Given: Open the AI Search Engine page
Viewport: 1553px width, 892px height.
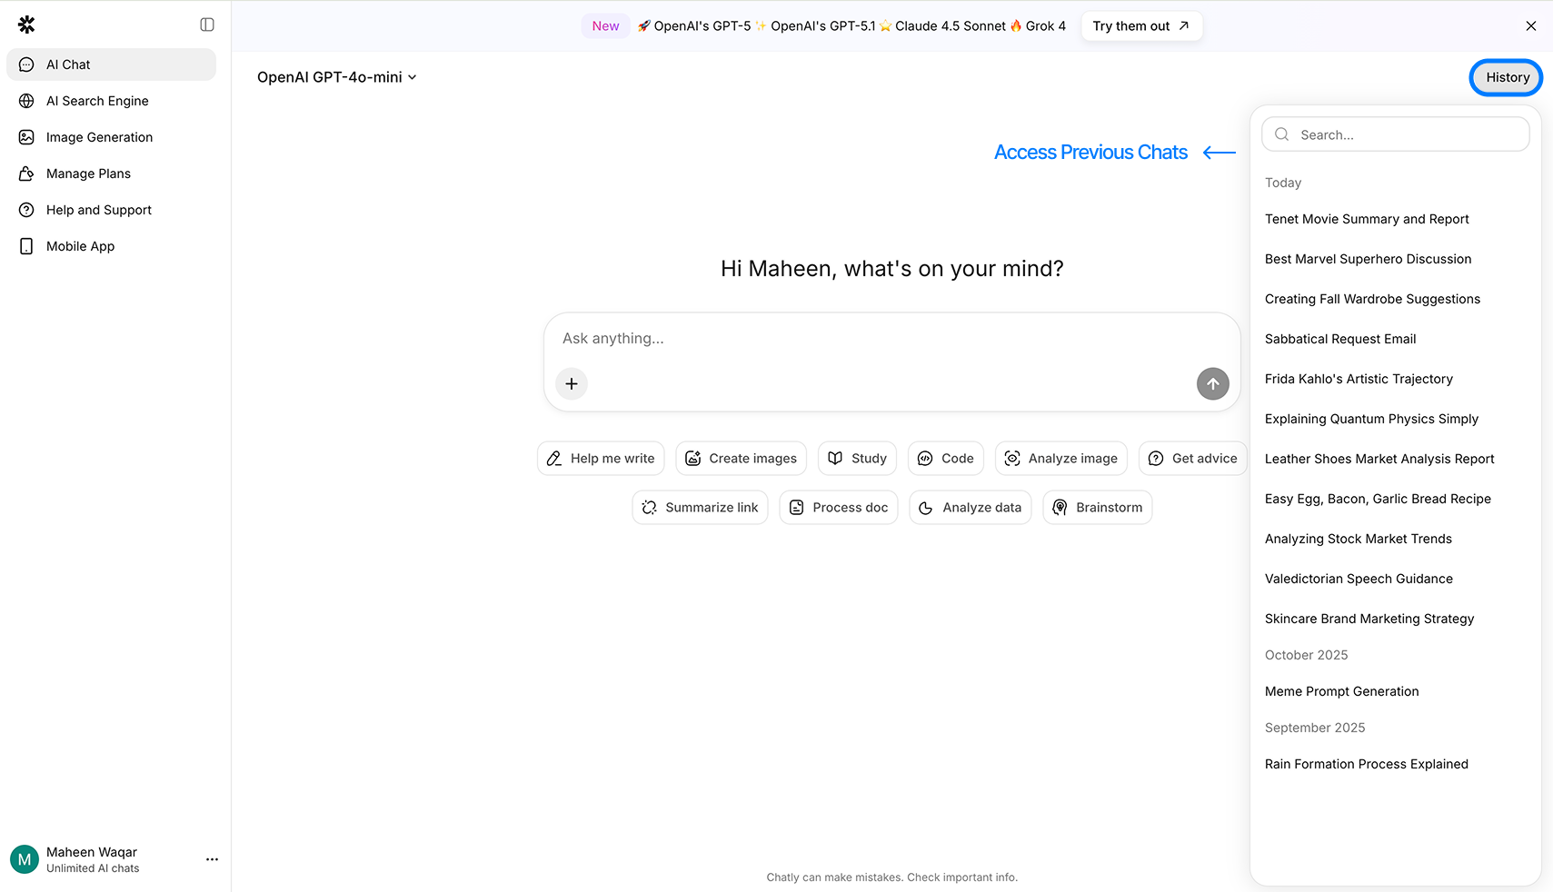Looking at the screenshot, I should pyautogui.click(x=97, y=101).
